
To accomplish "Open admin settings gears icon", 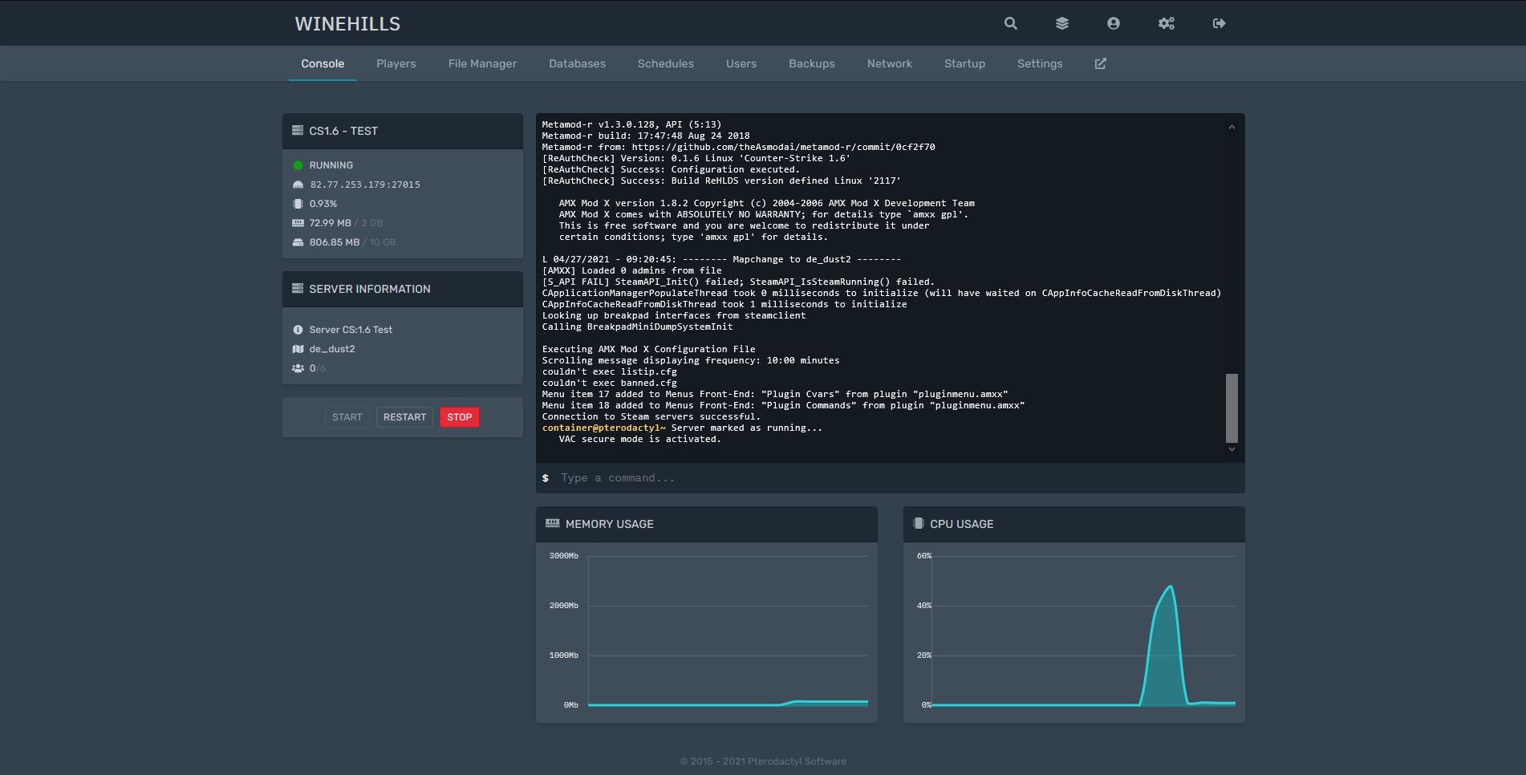I will point(1166,23).
